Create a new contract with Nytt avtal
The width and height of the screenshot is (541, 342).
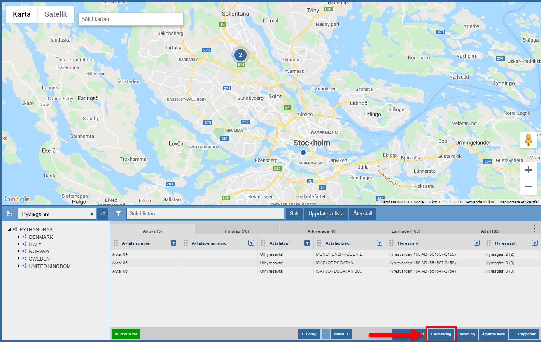tap(126, 334)
